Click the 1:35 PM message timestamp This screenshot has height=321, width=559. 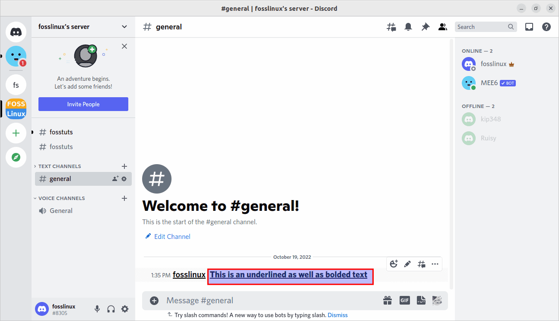161,275
